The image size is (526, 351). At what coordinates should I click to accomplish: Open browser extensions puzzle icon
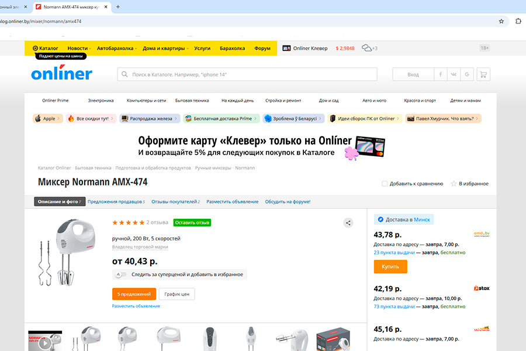click(x=518, y=21)
